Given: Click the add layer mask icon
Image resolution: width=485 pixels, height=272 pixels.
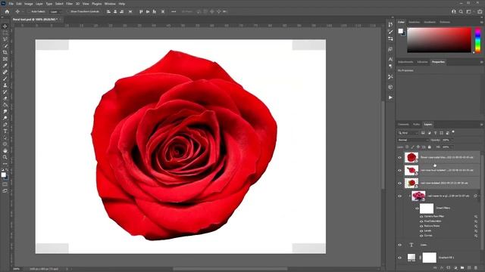Looking at the screenshot, I should click(449, 267).
